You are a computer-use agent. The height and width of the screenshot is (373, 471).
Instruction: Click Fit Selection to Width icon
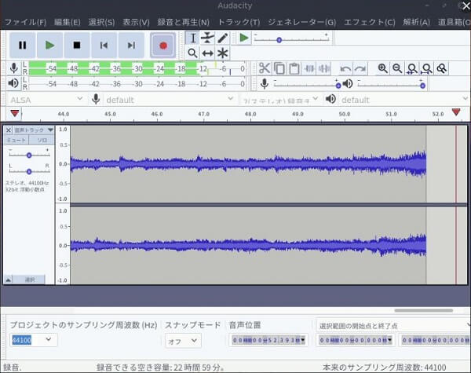(412, 68)
